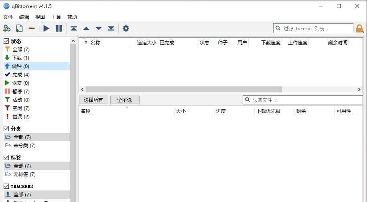The image size is (367, 202).
Task: Toggle the 标签 section checkbox
Action: tap(6, 158)
